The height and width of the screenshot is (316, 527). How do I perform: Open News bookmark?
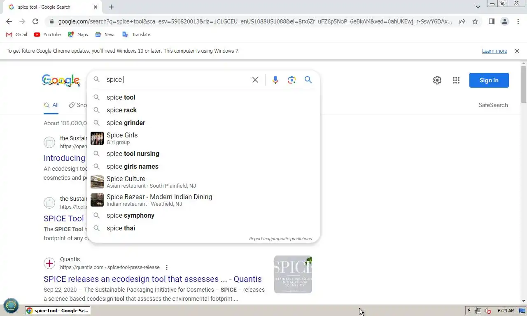(105, 35)
